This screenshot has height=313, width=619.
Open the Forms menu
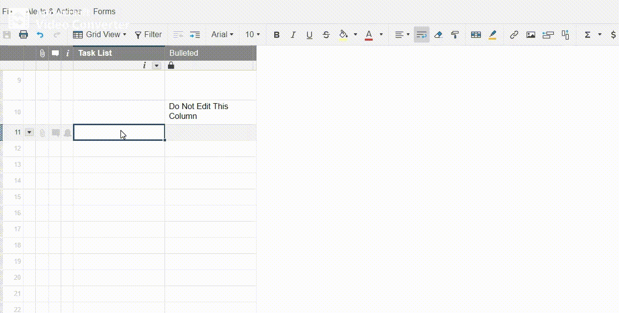[x=104, y=11]
